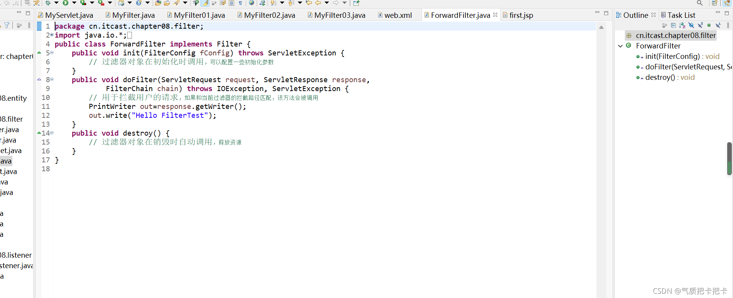Select the Java EE perspective button
Viewport: 733px width, 298px height.
pos(727,3)
